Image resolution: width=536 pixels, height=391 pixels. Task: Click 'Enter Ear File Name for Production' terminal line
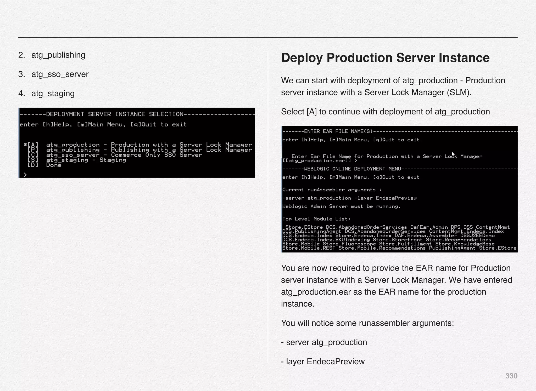387,156
